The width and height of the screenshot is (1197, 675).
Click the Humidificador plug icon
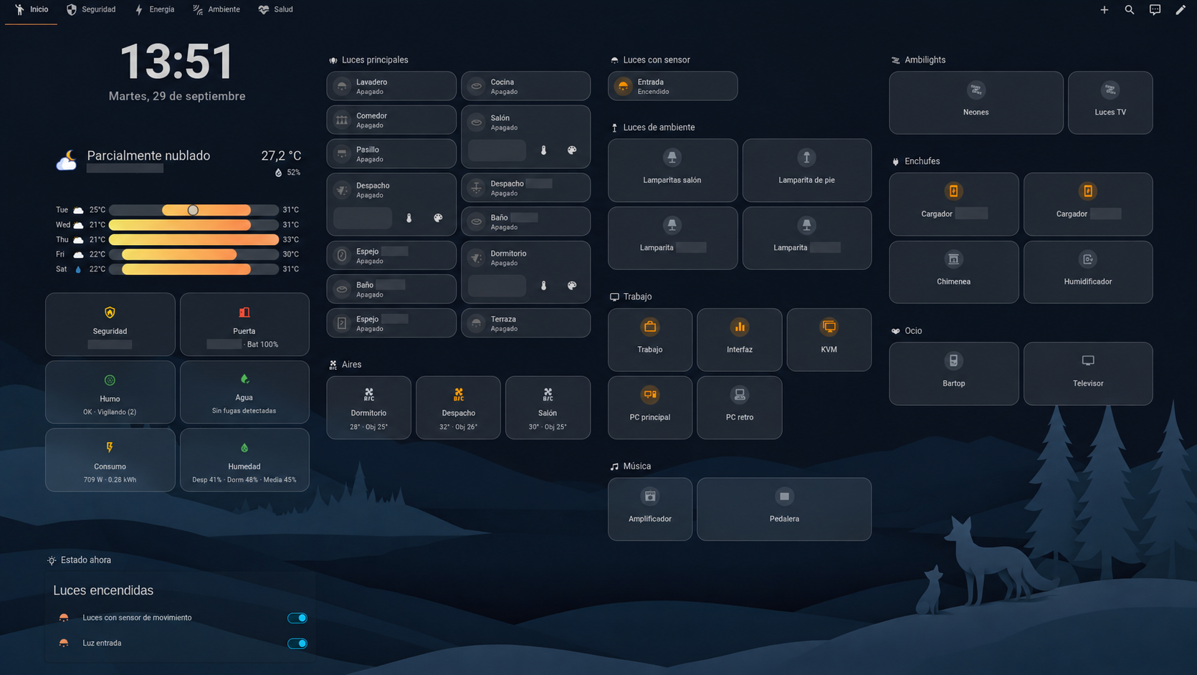tap(1088, 259)
